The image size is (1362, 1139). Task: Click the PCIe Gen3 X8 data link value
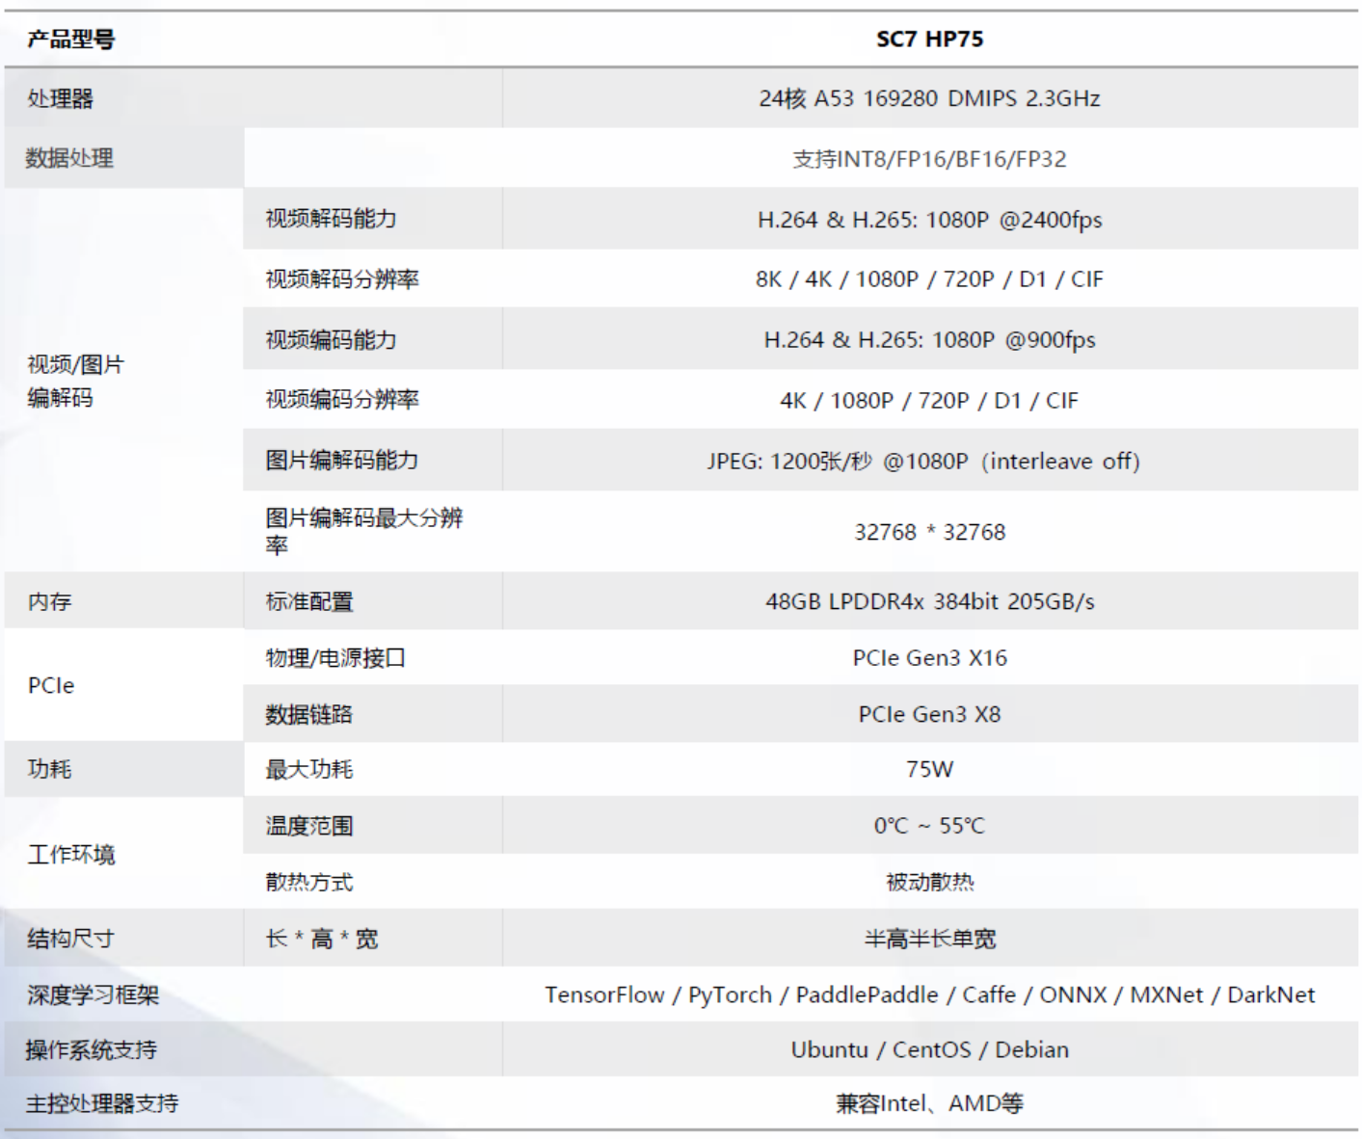coord(929,715)
